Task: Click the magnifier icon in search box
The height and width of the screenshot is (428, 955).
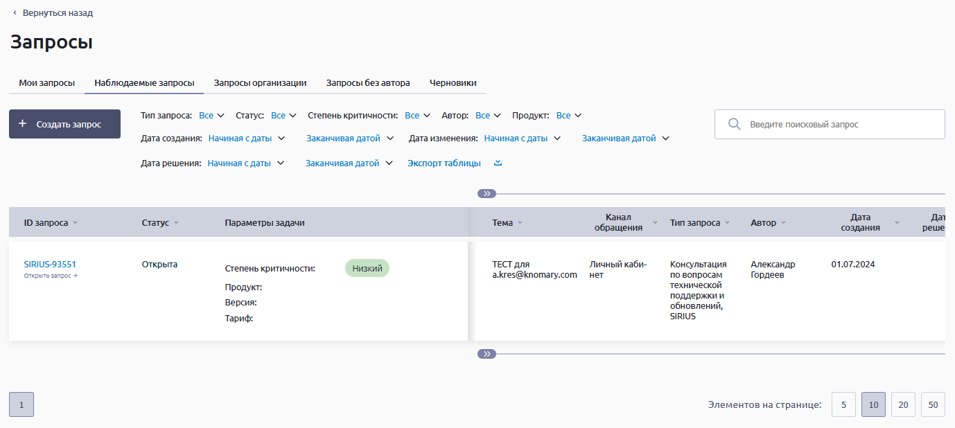Action: [x=734, y=125]
